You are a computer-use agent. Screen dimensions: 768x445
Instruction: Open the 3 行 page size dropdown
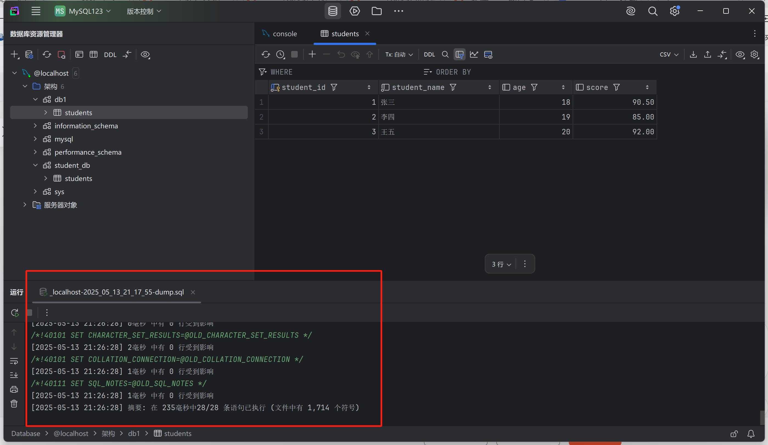(x=501, y=264)
